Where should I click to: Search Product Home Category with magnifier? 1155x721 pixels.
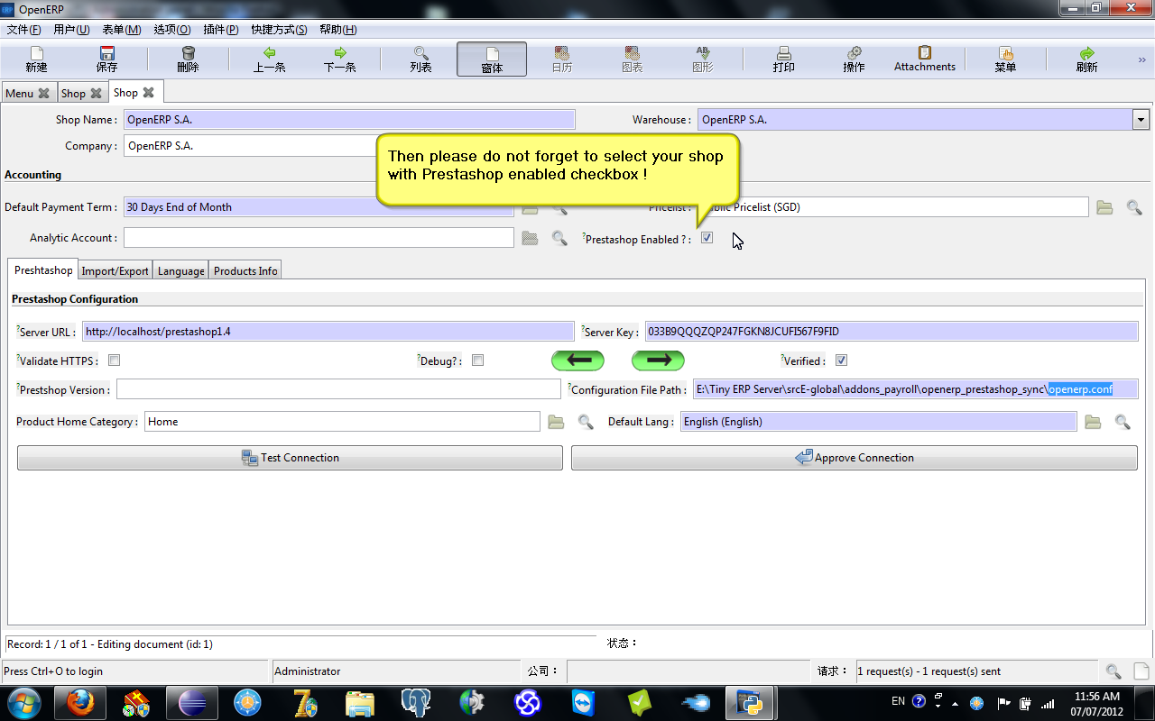586,422
